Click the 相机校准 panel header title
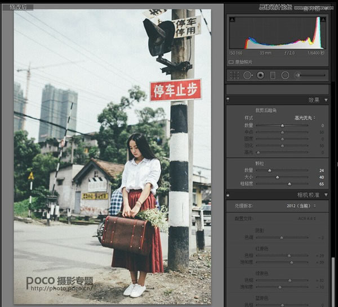This screenshot has height=307, width=338. coord(308,195)
